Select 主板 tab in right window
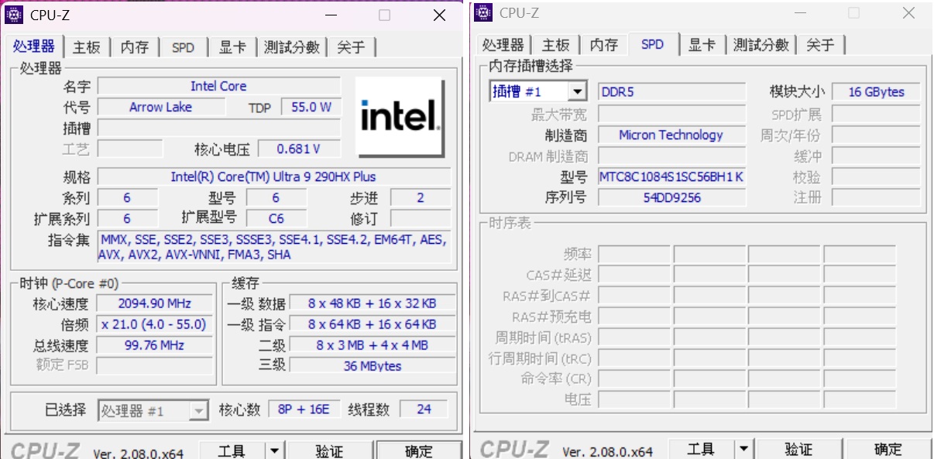The width and height of the screenshot is (934, 459). (555, 45)
